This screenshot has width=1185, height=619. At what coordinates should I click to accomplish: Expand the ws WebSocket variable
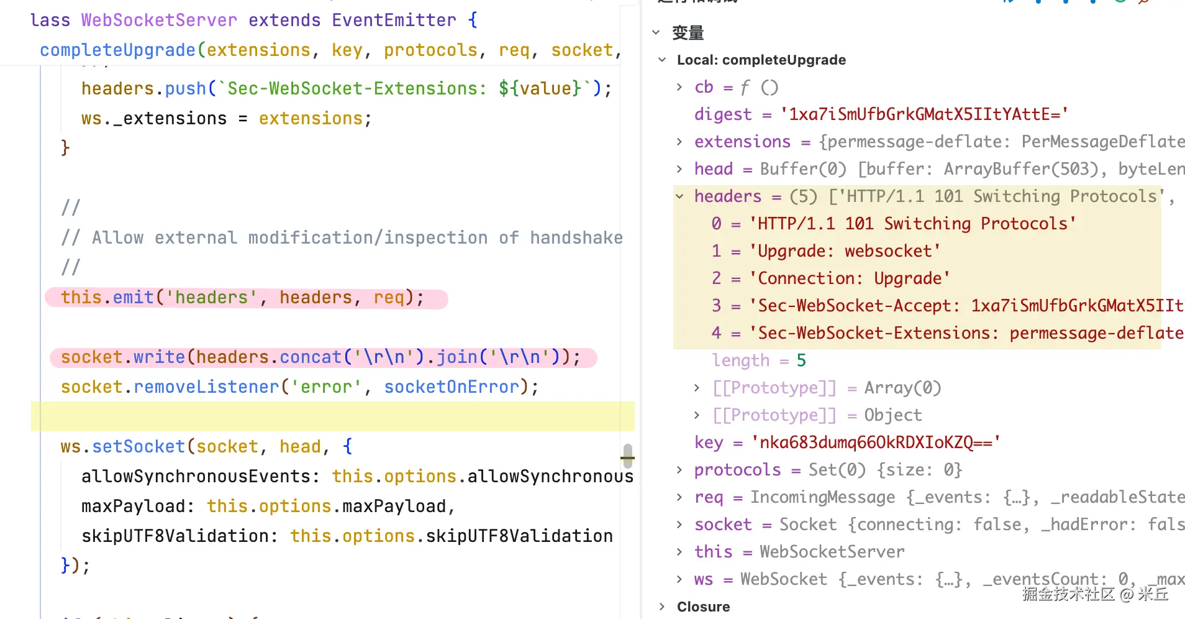coord(679,579)
